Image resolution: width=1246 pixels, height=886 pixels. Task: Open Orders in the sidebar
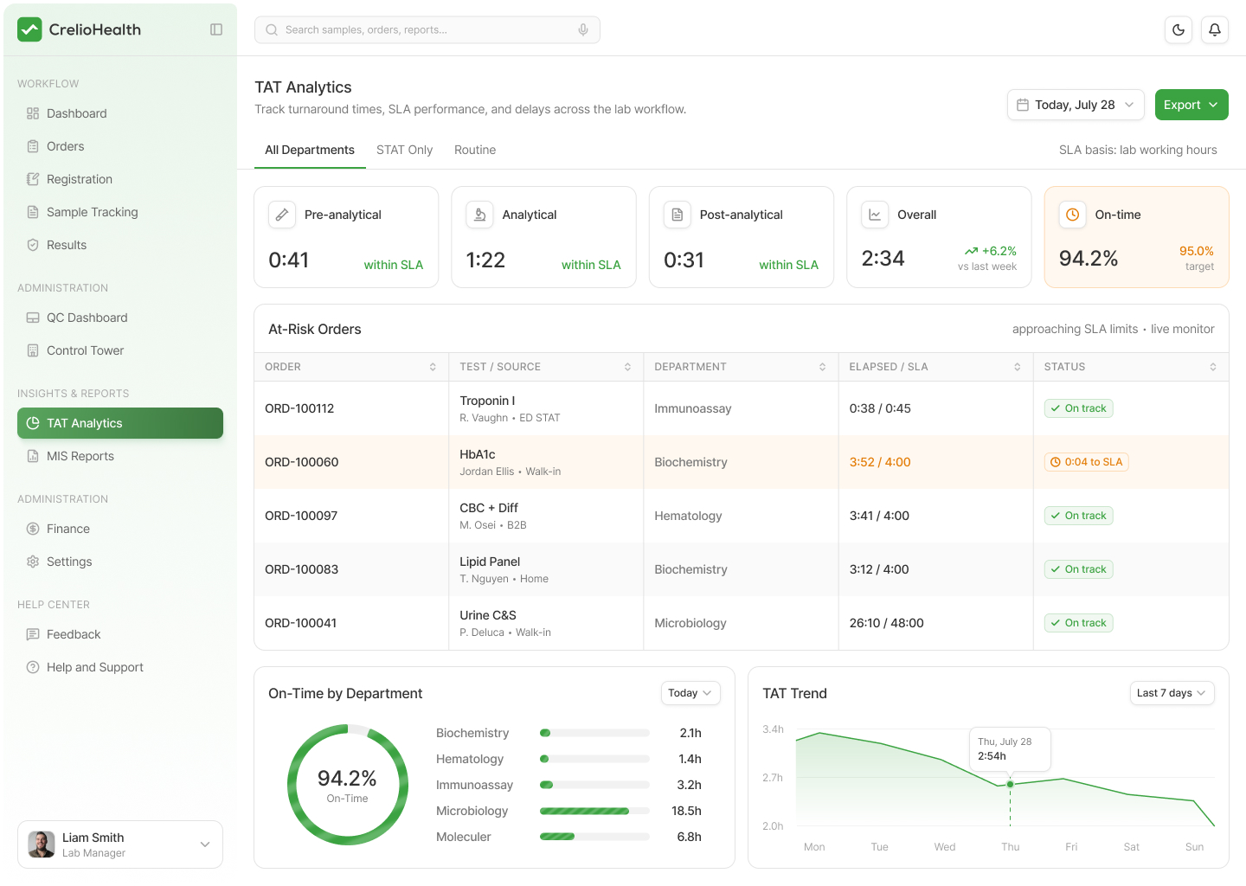pos(120,146)
